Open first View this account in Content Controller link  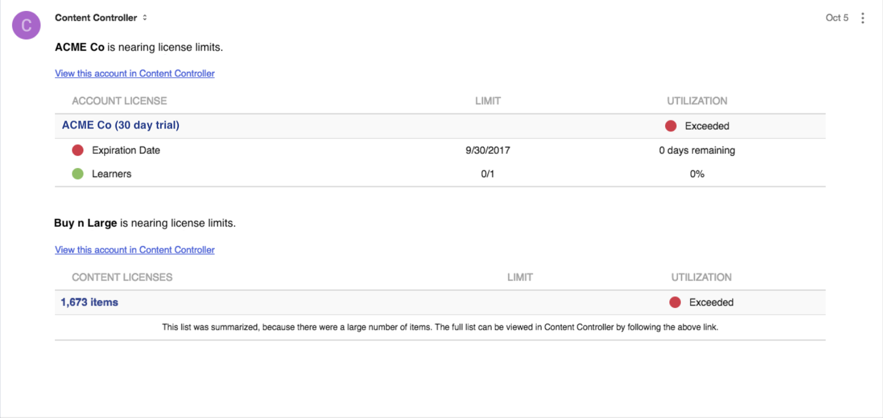click(134, 74)
